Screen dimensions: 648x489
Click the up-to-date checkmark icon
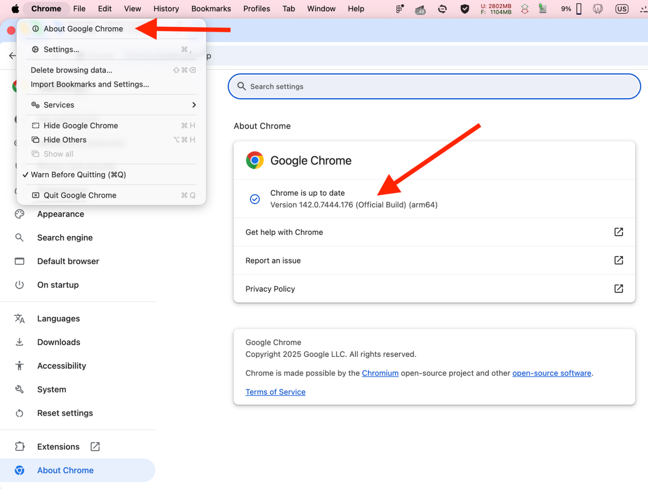pyautogui.click(x=255, y=199)
